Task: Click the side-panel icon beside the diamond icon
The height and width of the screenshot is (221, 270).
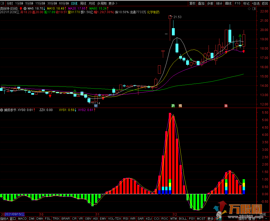Action: (x=254, y=9)
